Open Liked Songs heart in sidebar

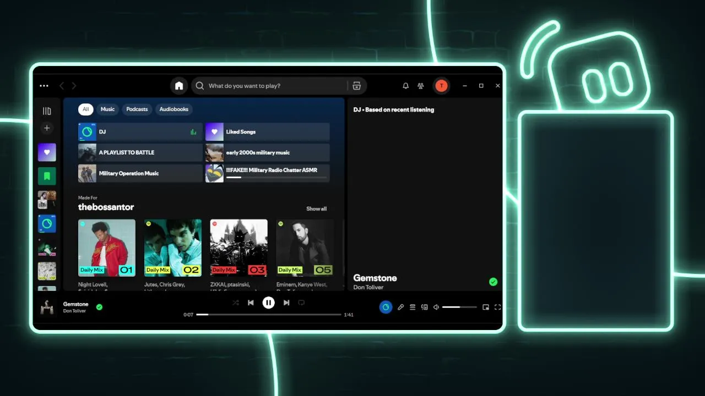click(x=47, y=152)
